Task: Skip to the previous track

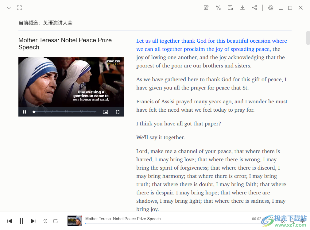Action: 10,221
